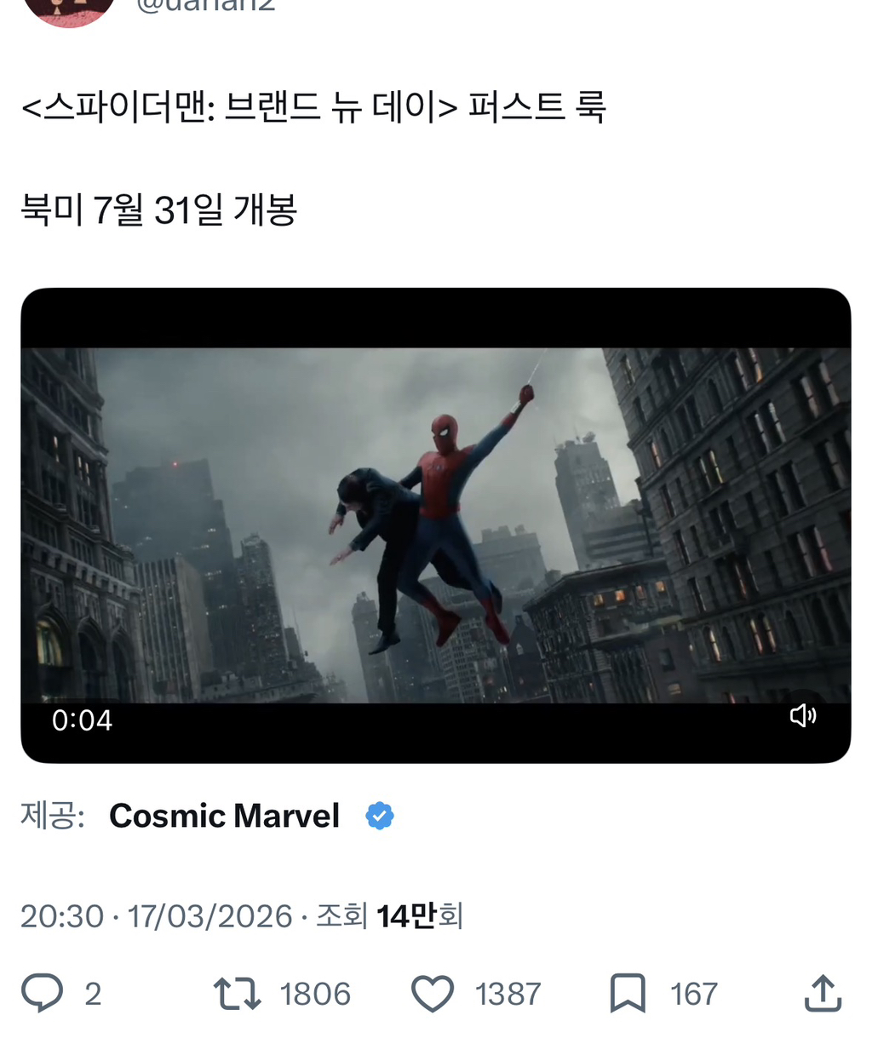Play the Spider-Man video clip
872x1038 pixels.
tap(436, 525)
